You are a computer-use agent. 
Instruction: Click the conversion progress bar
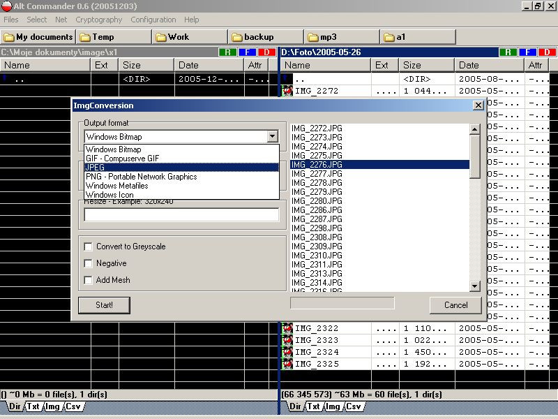point(342,303)
